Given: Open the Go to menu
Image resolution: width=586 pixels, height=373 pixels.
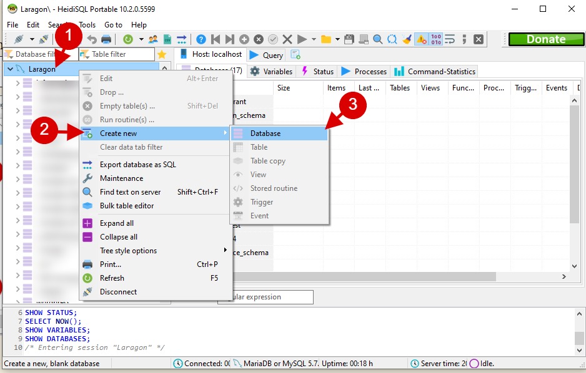Looking at the screenshot, I should tap(113, 24).
